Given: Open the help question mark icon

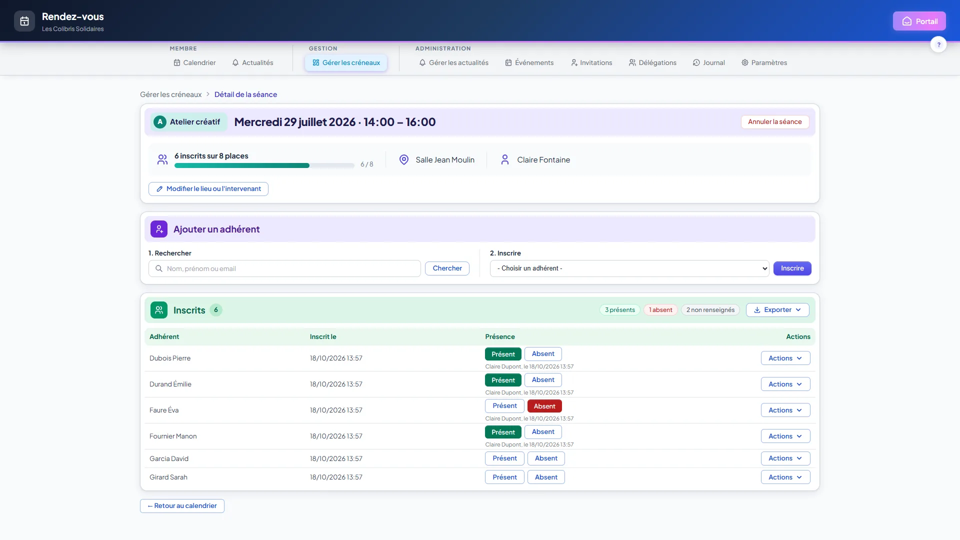Looking at the screenshot, I should pos(938,44).
